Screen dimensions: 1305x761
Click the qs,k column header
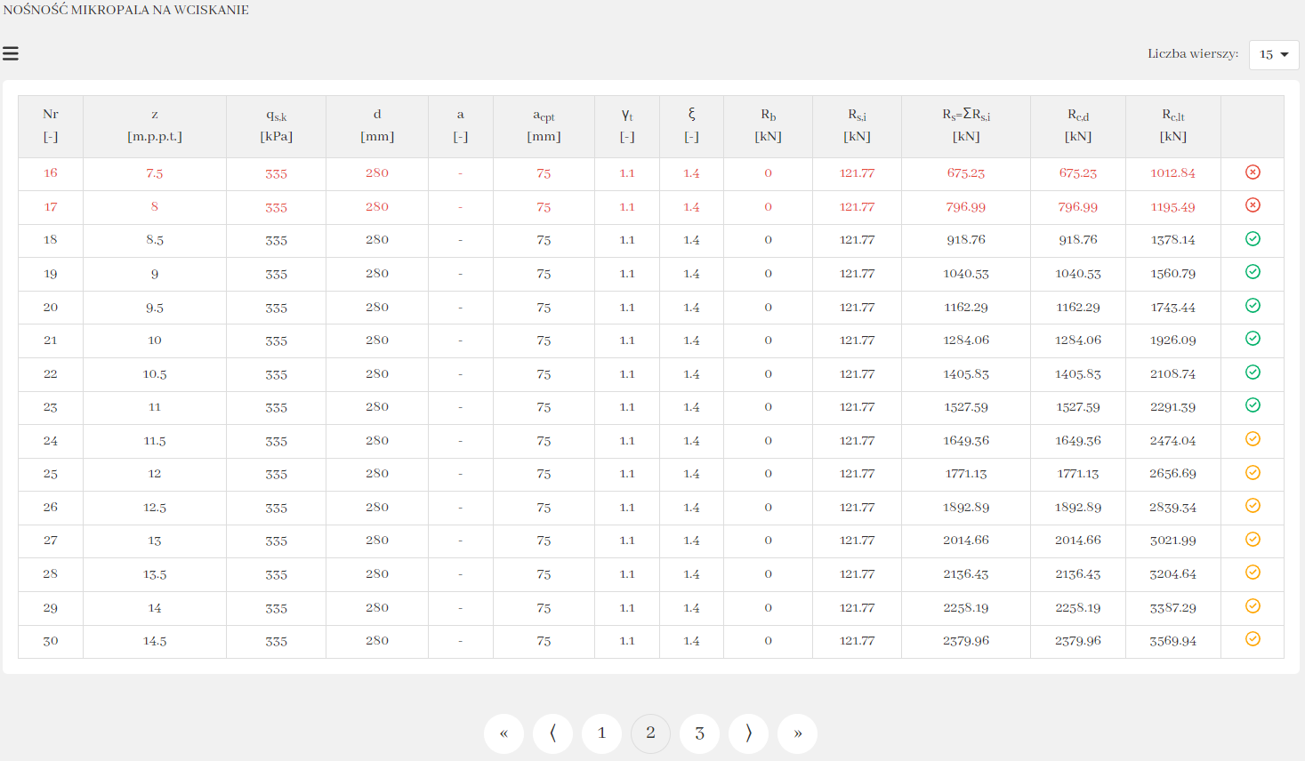coord(276,125)
